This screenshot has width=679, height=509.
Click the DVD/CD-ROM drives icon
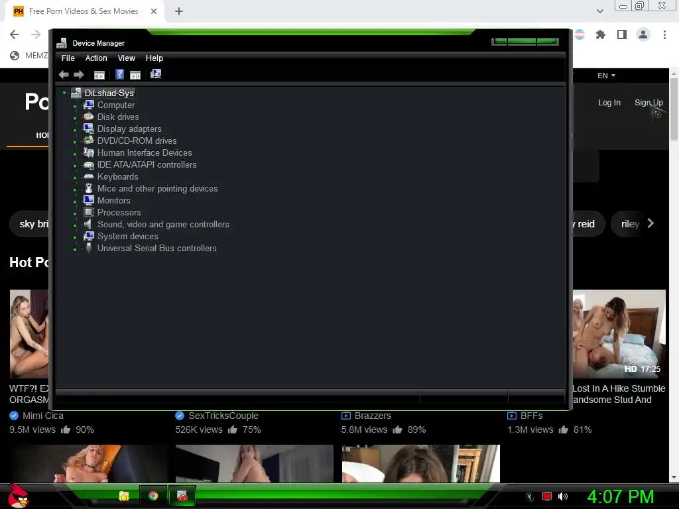point(88,141)
